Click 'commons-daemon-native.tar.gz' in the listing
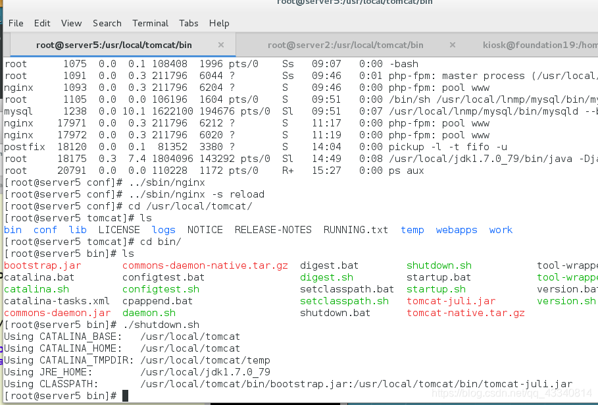Screen dimensions: 598x405 [x=205, y=265]
